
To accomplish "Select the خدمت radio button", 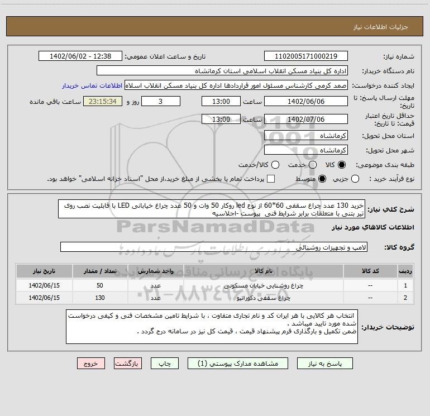I will click(313, 165).
